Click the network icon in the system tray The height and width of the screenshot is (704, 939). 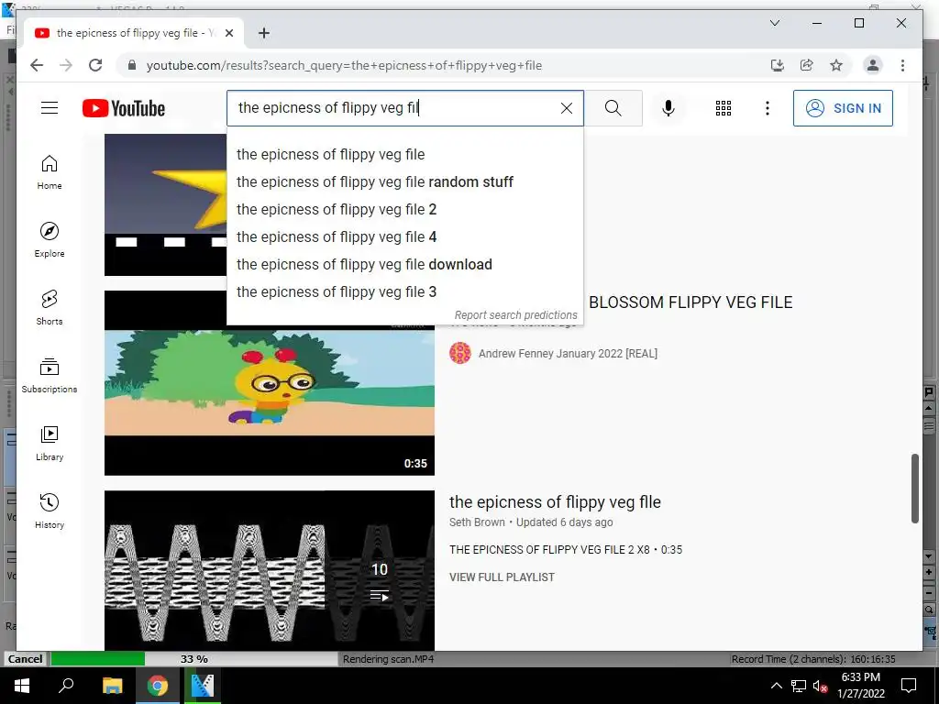[x=799, y=686]
